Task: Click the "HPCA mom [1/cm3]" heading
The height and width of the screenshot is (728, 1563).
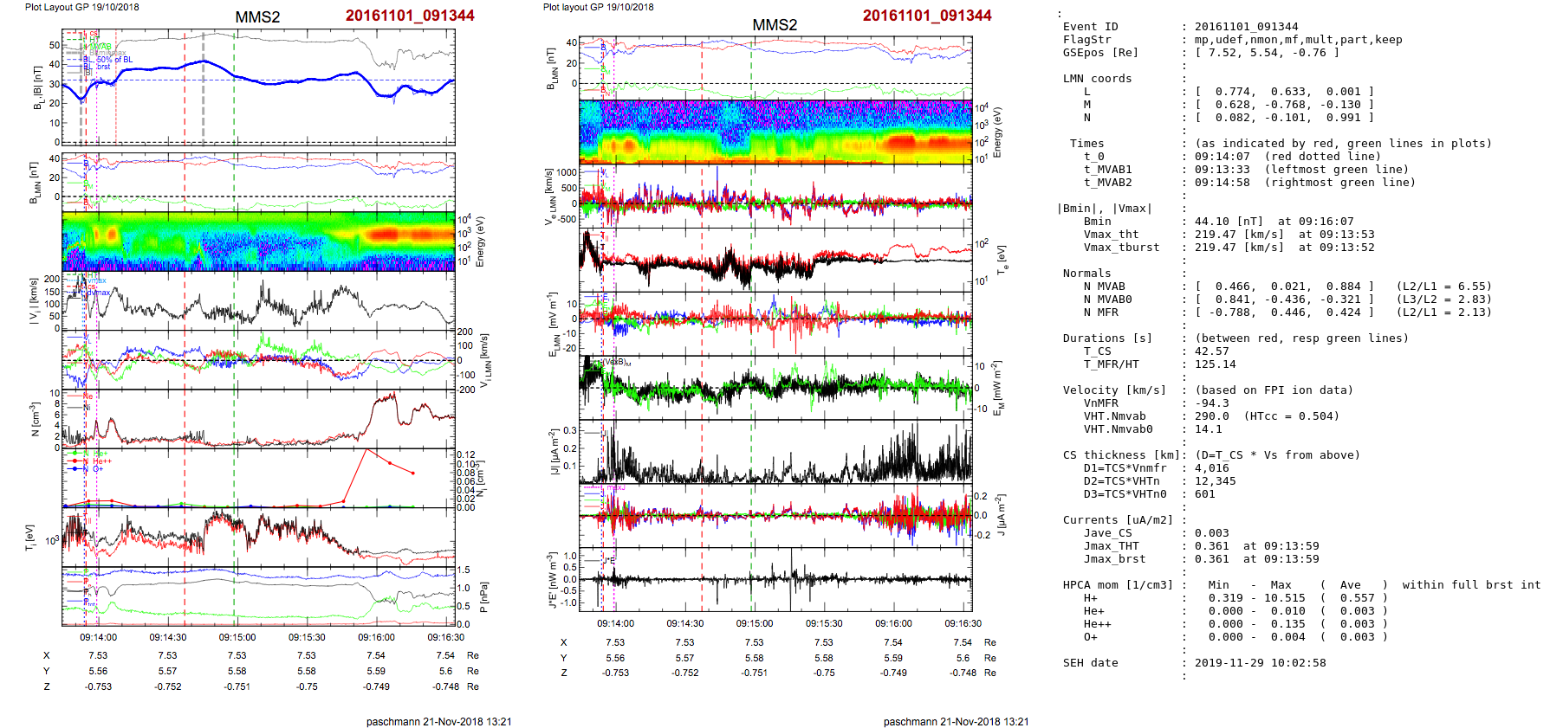Action: 1119,585
